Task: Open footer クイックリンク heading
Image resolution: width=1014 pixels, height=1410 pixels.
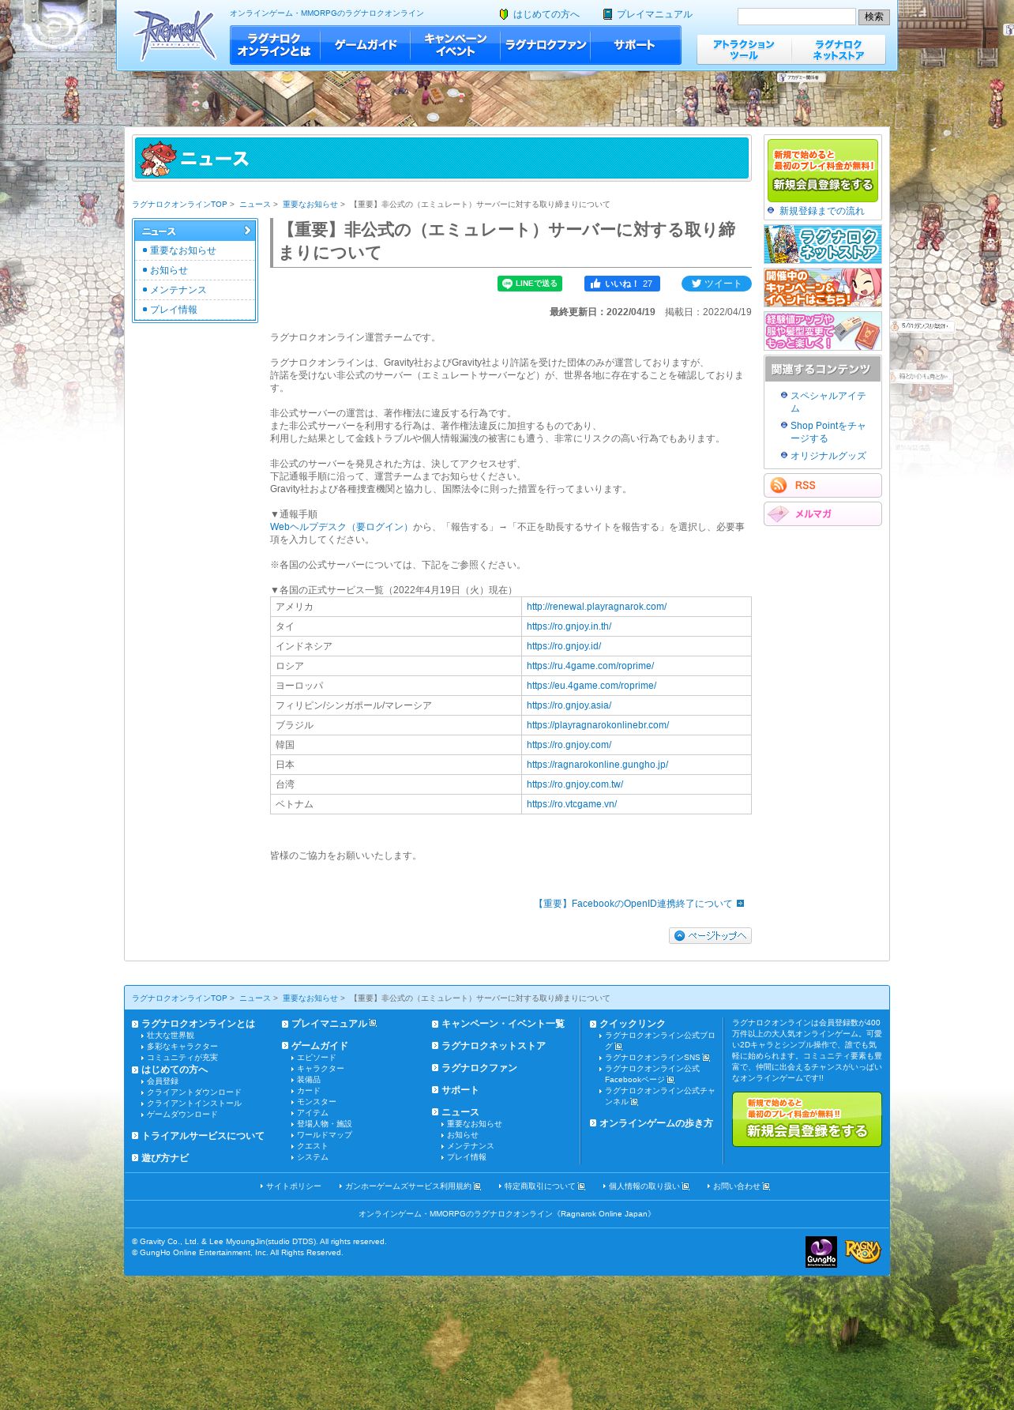Action: (x=632, y=1024)
